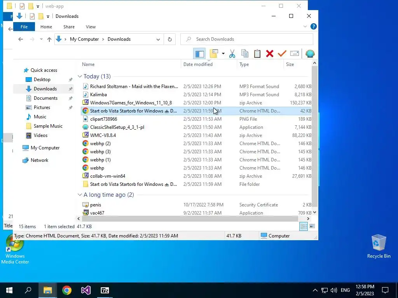Click the red X Delete toolbar icon
398x298 pixels.
point(270,54)
